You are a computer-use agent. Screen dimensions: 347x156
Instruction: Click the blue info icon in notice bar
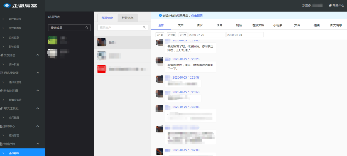pyautogui.click(x=160, y=15)
